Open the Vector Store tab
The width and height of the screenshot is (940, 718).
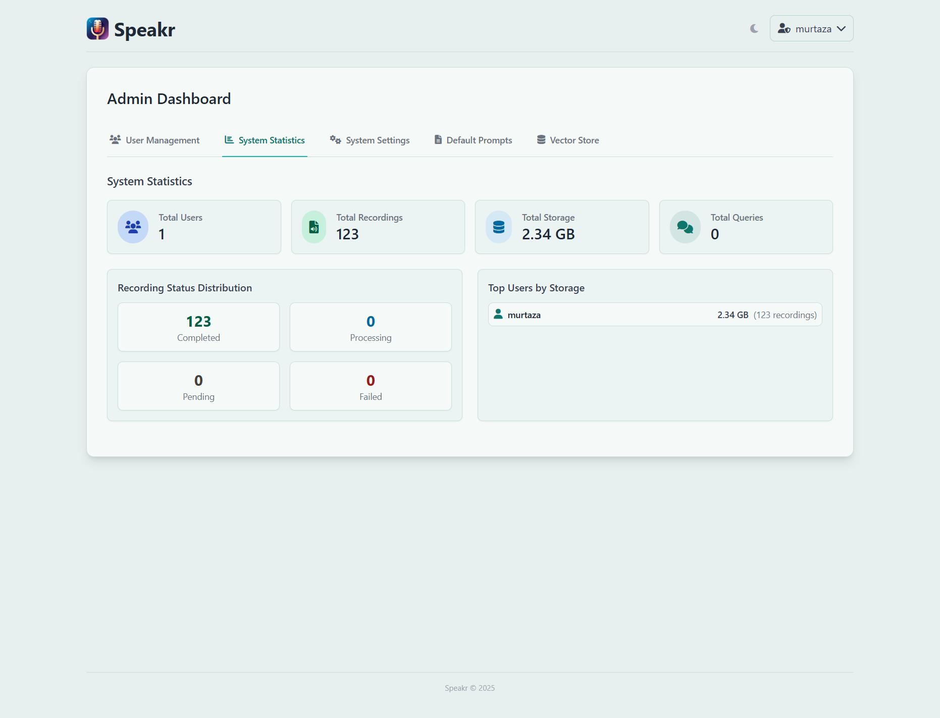pyautogui.click(x=568, y=140)
